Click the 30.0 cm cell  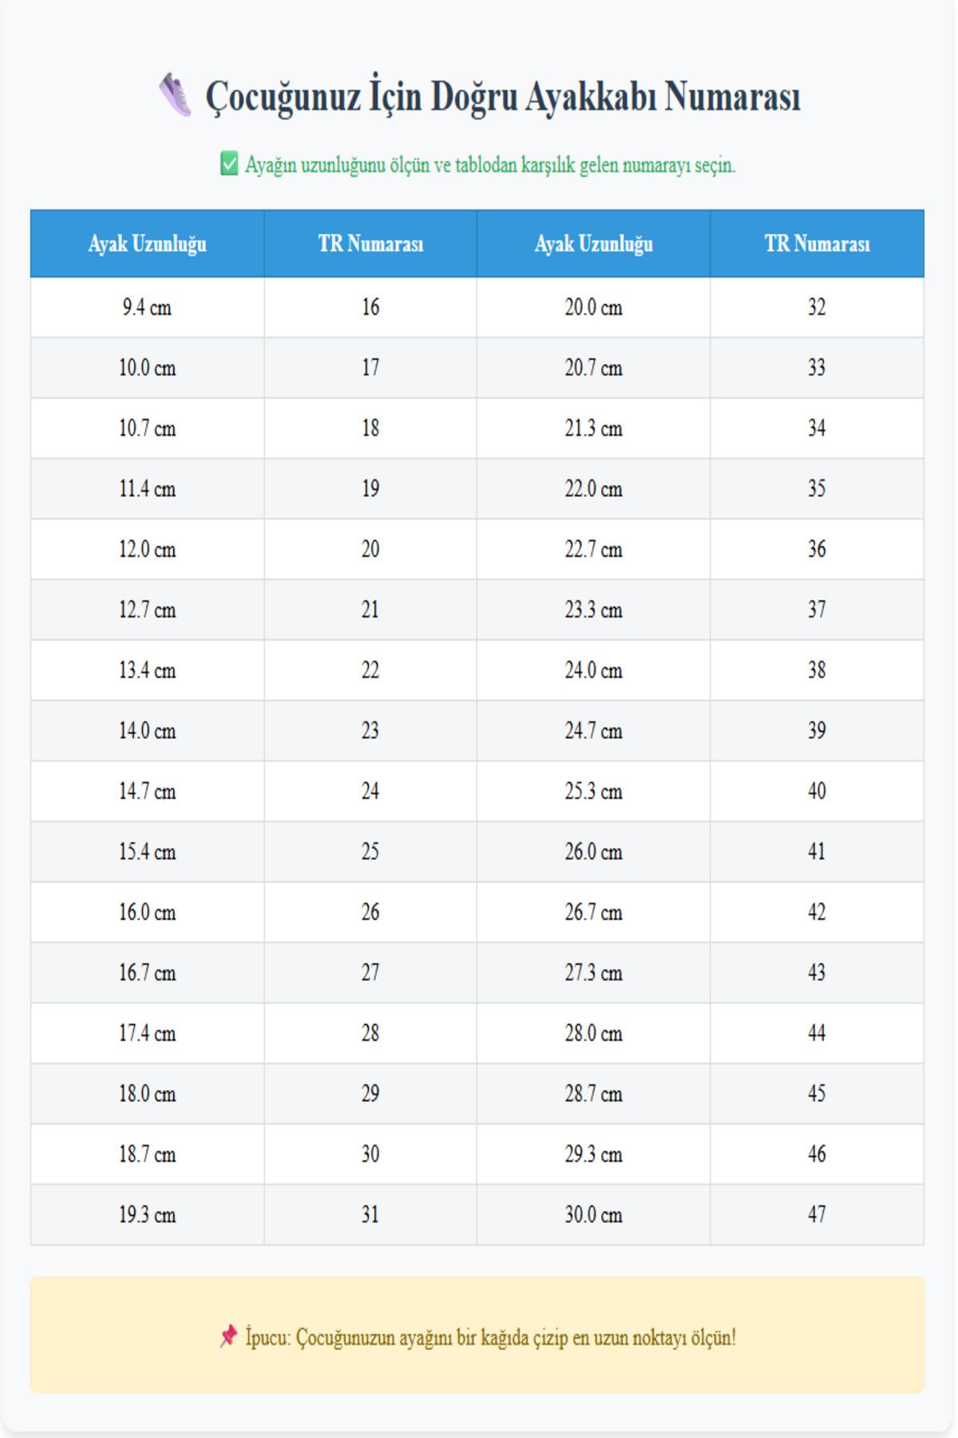coord(594,1214)
